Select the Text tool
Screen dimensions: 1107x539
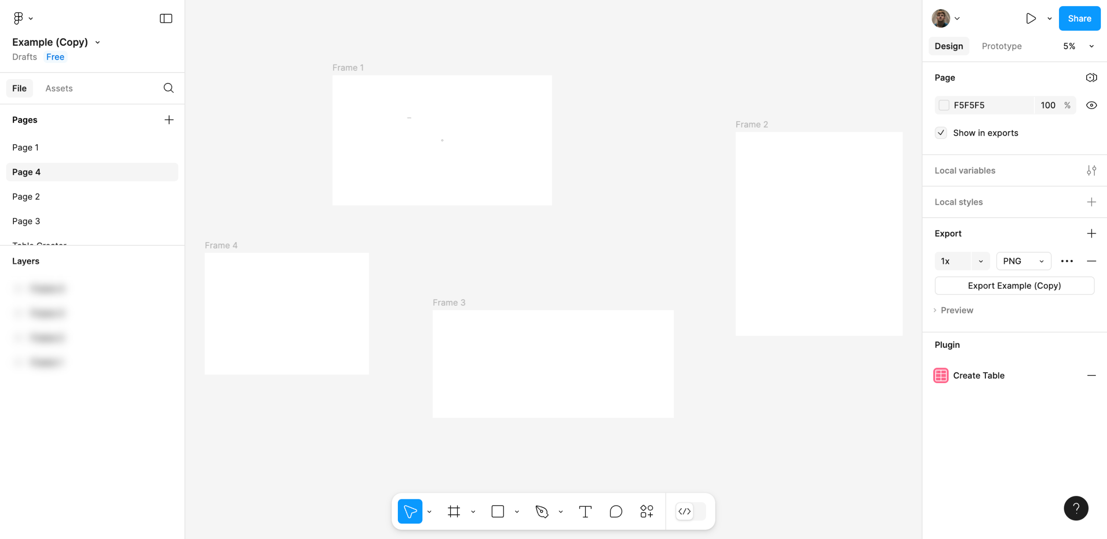point(585,511)
